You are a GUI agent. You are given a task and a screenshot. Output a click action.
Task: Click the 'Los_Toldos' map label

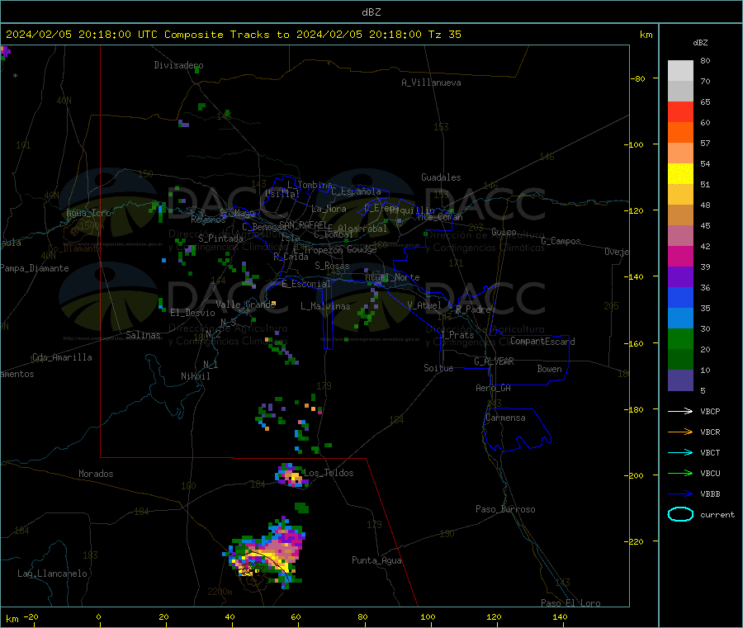point(329,473)
